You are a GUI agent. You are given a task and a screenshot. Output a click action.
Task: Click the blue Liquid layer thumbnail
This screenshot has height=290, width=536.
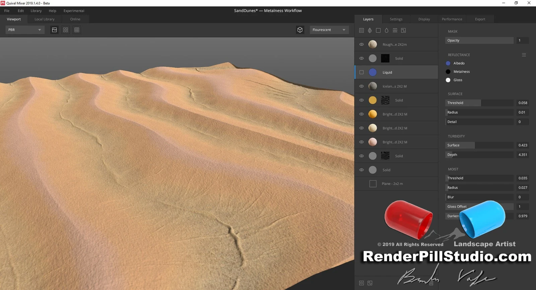(373, 72)
